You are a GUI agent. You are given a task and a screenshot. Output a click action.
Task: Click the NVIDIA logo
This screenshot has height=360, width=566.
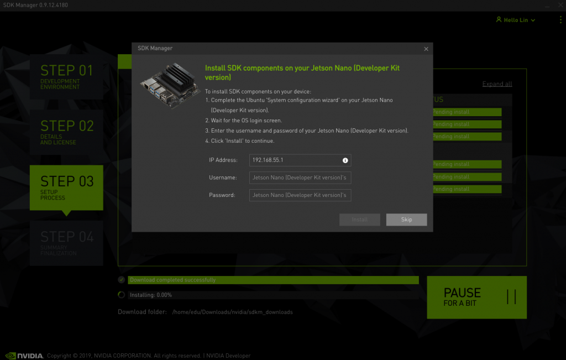(x=24, y=356)
